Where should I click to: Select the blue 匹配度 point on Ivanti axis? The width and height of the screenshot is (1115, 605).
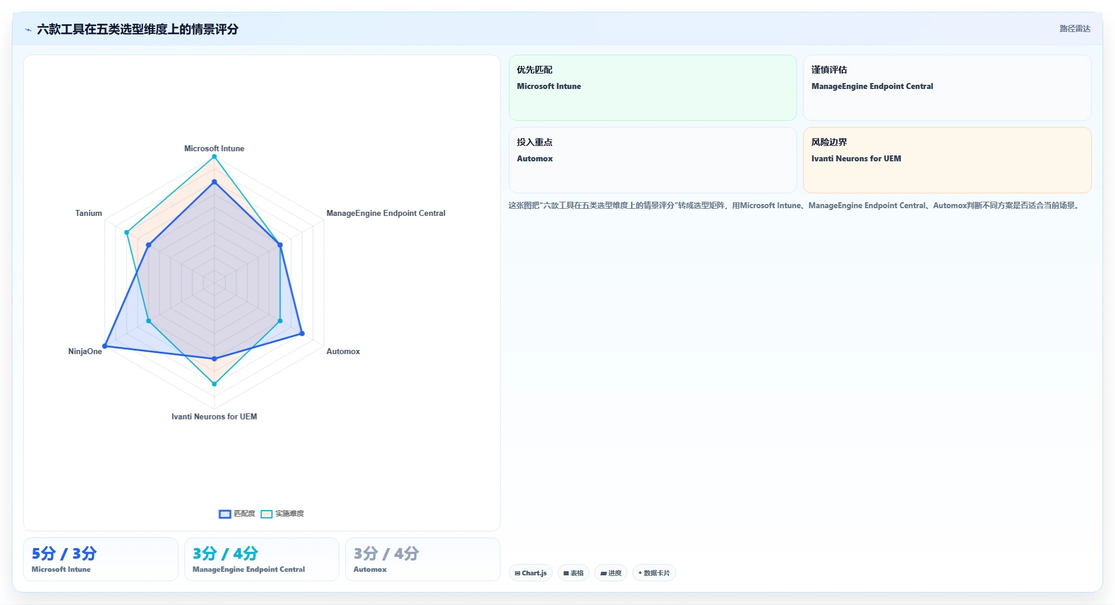pos(214,359)
